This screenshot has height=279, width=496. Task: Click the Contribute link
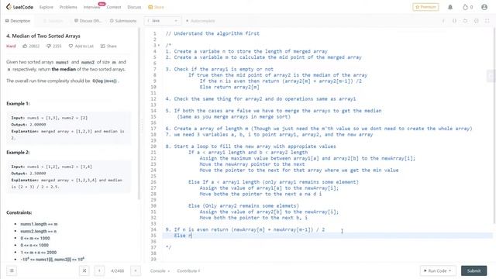tap(188, 270)
